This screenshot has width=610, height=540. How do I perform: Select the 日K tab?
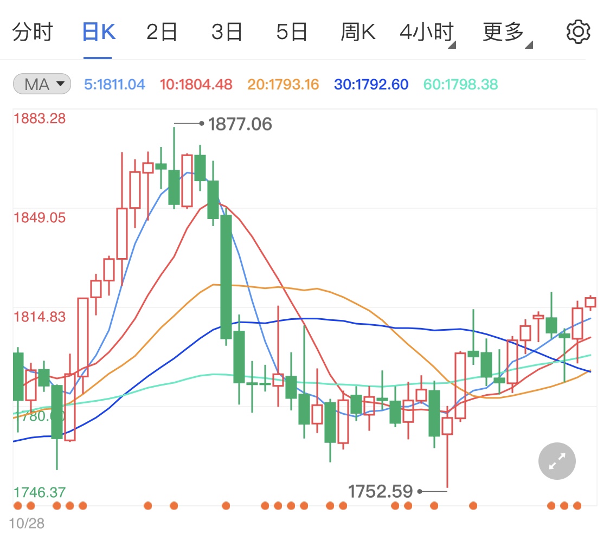99,33
